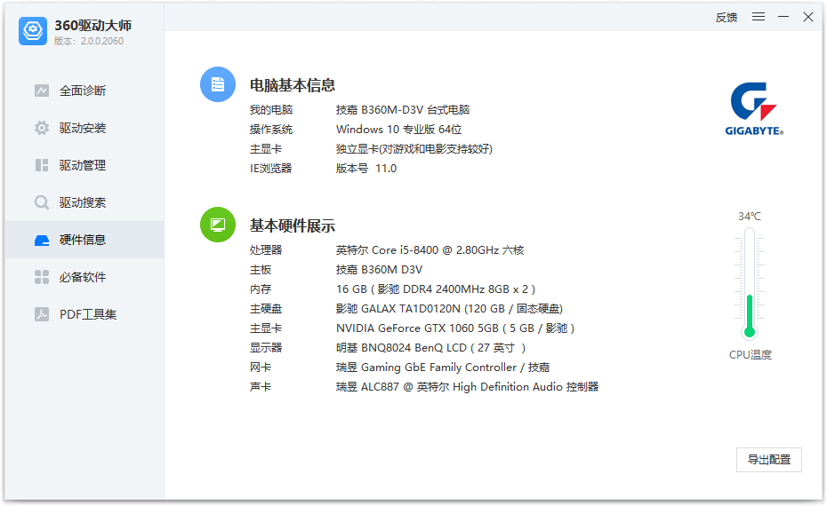Viewport: 827px width, 506px height.
Task: Minimize the 360驱动大师 window
Action: point(783,17)
